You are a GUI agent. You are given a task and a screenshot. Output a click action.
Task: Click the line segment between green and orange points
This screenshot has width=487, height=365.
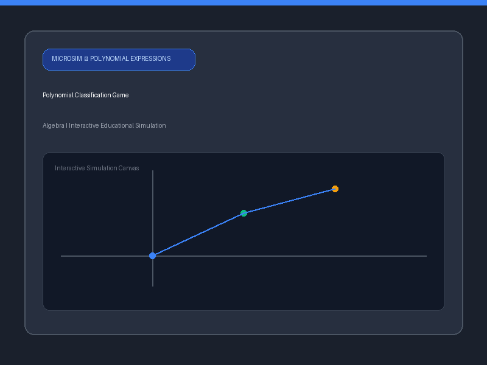[290, 201]
